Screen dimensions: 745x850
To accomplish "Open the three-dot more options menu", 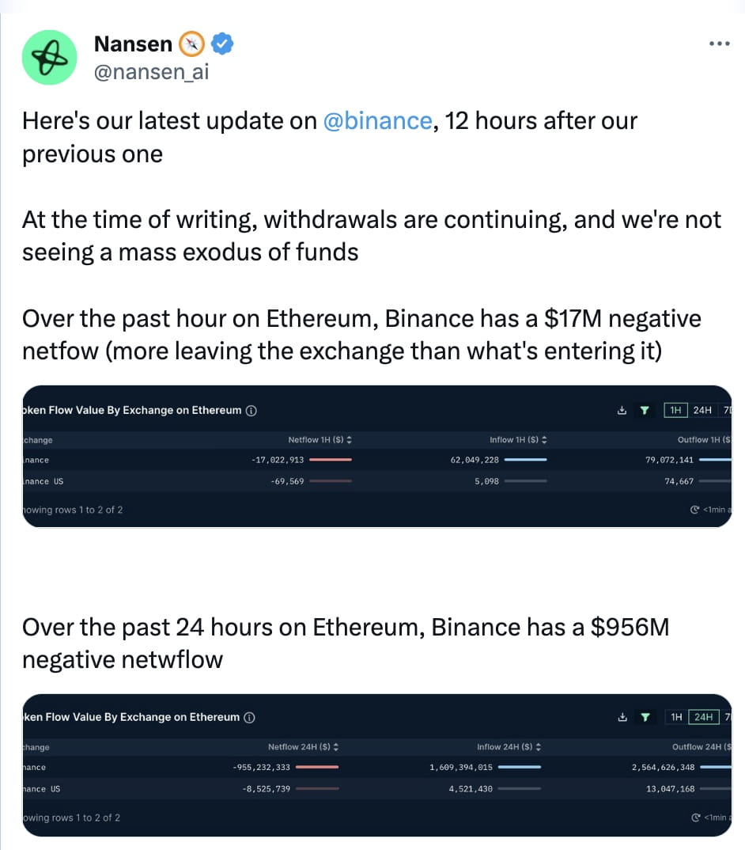I will tap(719, 44).
